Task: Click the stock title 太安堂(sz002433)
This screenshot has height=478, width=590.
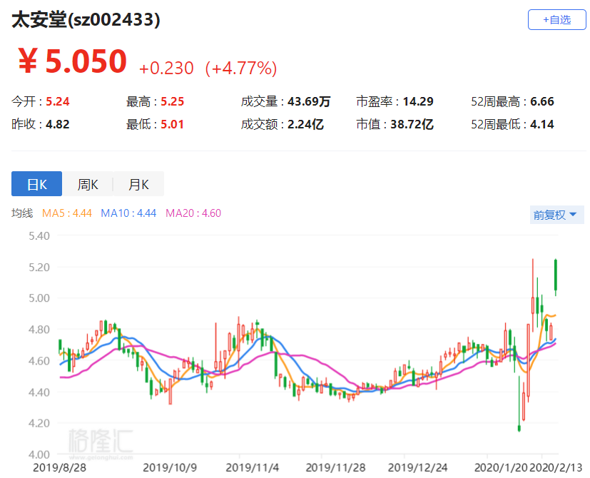Action: (x=86, y=19)
